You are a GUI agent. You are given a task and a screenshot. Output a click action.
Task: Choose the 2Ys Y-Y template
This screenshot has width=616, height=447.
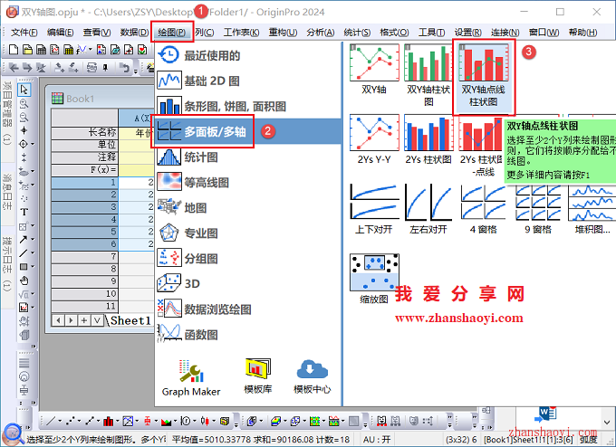[374, 139]
